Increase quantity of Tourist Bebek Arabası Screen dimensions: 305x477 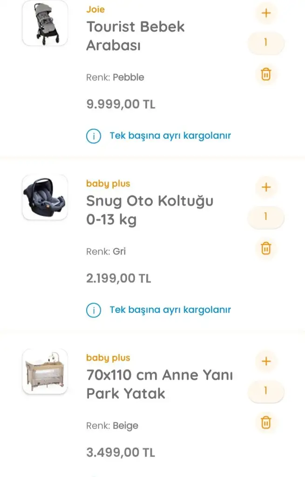pyautogui.click(x=266, y=13)
